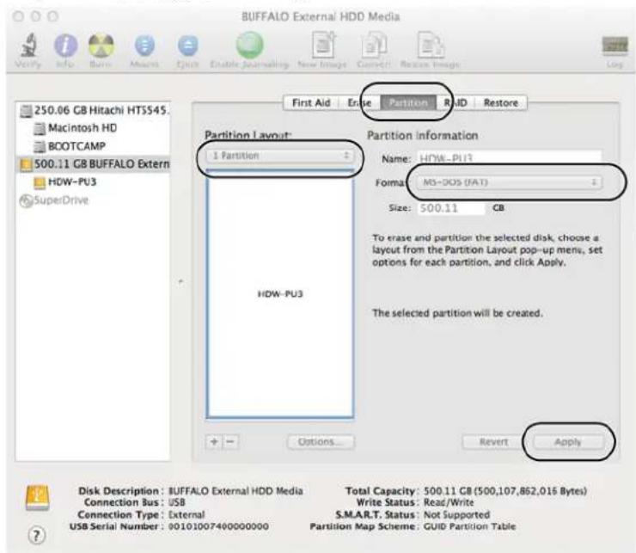
Task: Click the Connection Bus value USB
Action: [x=177, y=502]
